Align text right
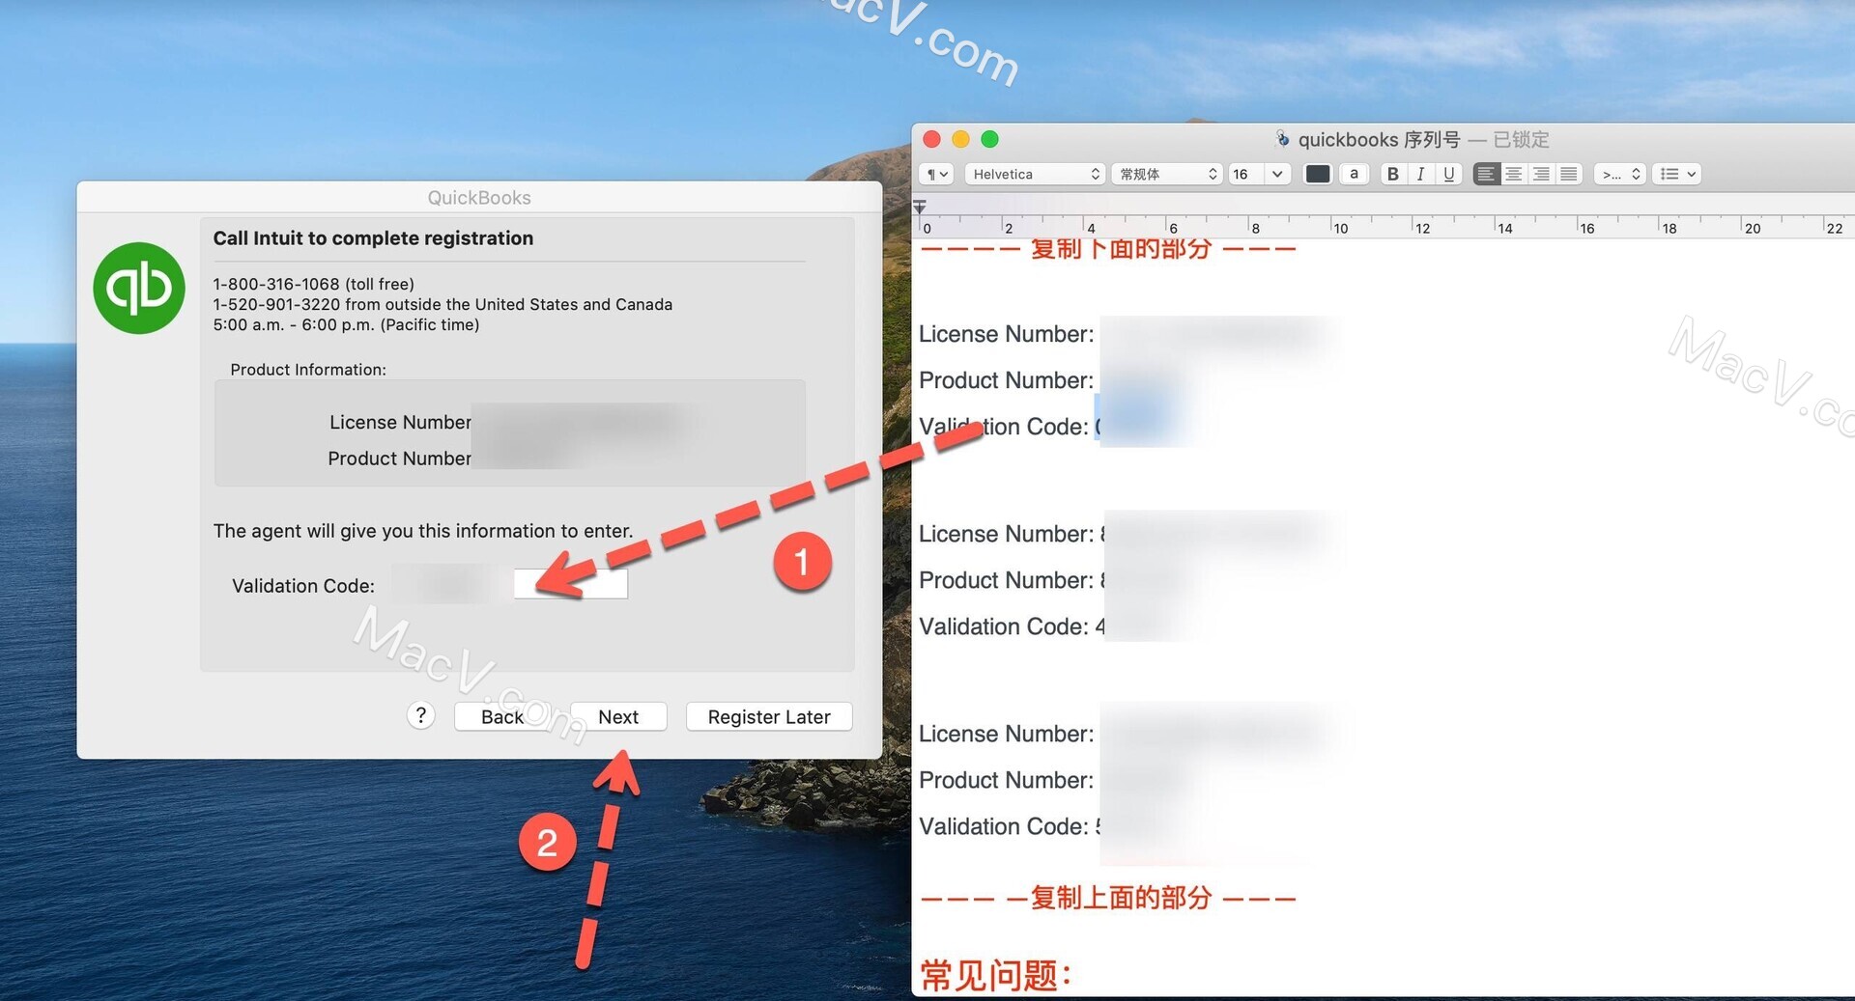This screenshot has width=1855, height=1001. [x=1542, y=174]
